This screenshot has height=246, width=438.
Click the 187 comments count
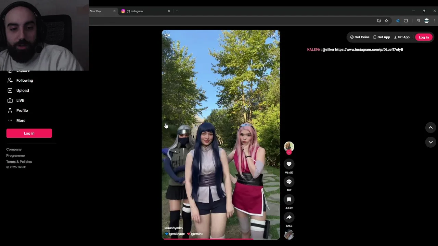point(289,190)
